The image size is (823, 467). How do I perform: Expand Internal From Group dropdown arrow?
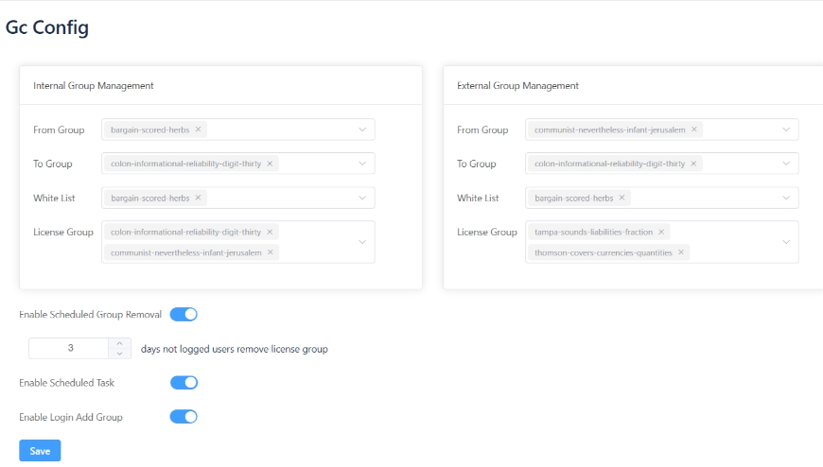pyautogui.click(x=362, y=130)
